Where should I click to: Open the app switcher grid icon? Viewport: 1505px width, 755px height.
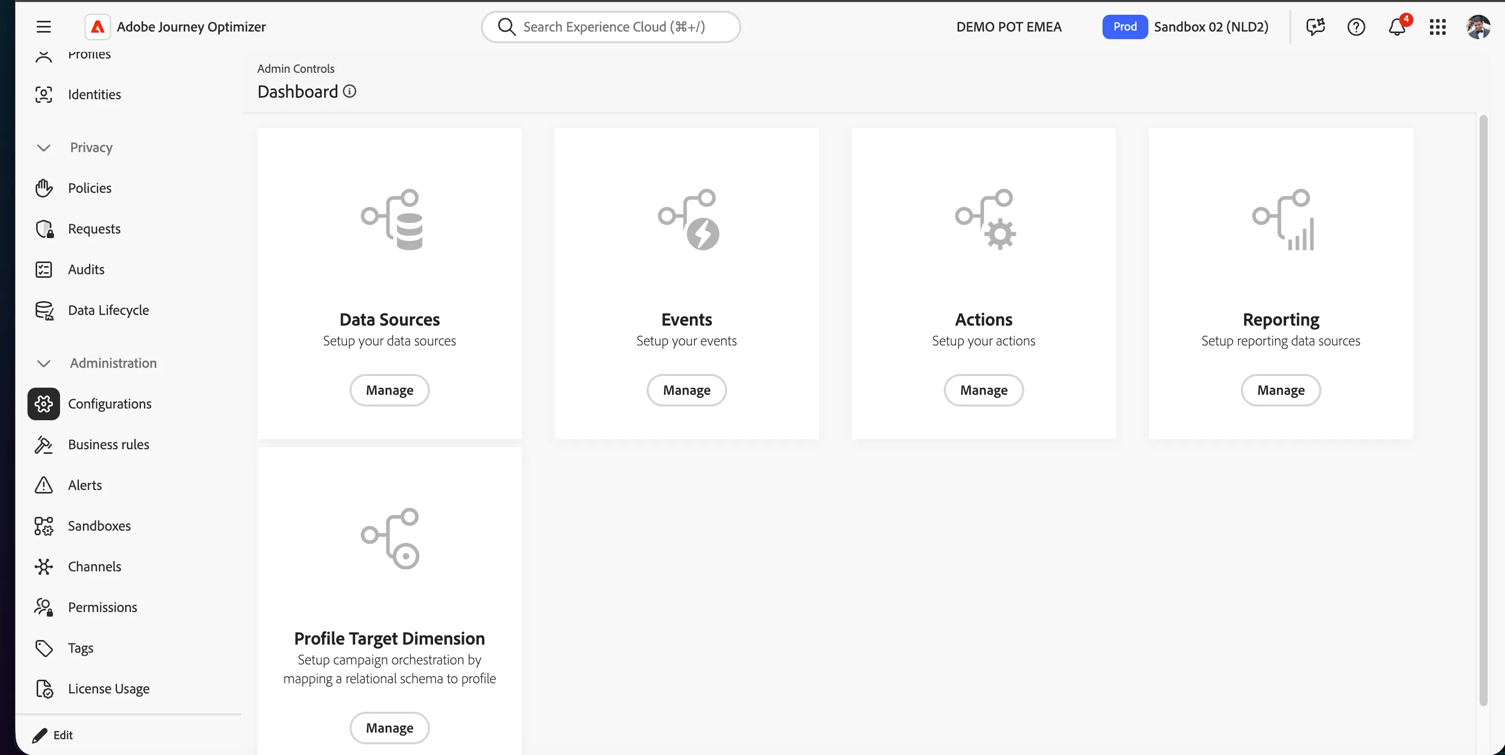click(1438, 27)
